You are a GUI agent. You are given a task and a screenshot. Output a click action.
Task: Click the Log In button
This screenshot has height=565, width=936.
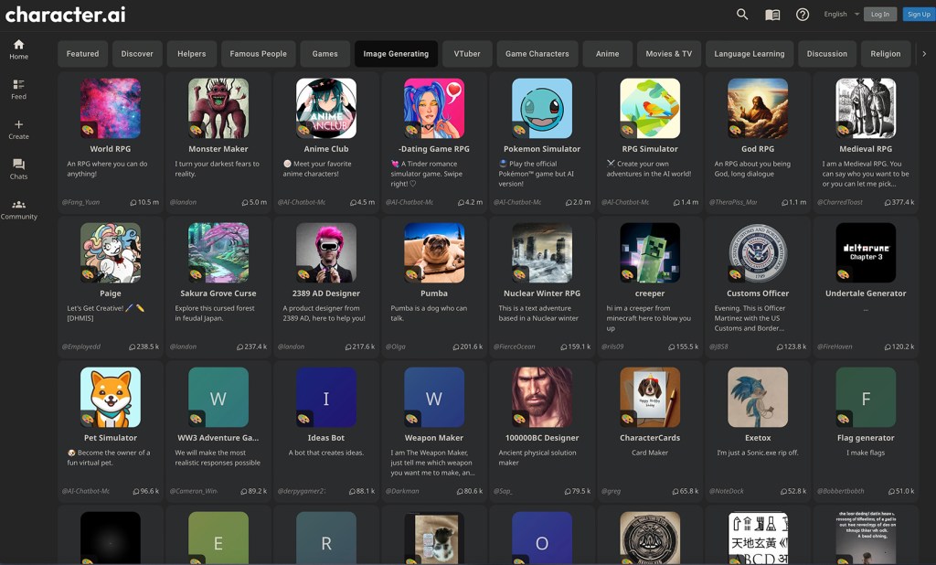(880, 15)
